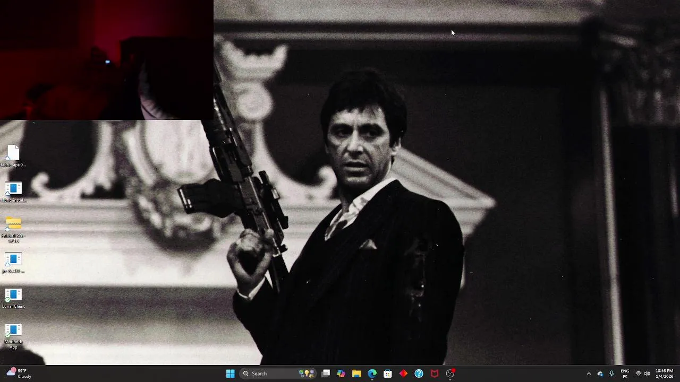Open the Get Help question-mark app
The width and height of the screenshot is (680, 382).
[x=419, y=374]
